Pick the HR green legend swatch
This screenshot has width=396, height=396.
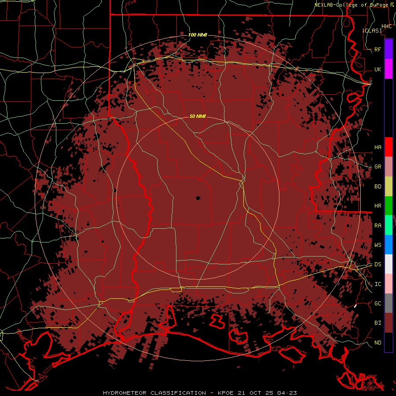click(389, 206)
